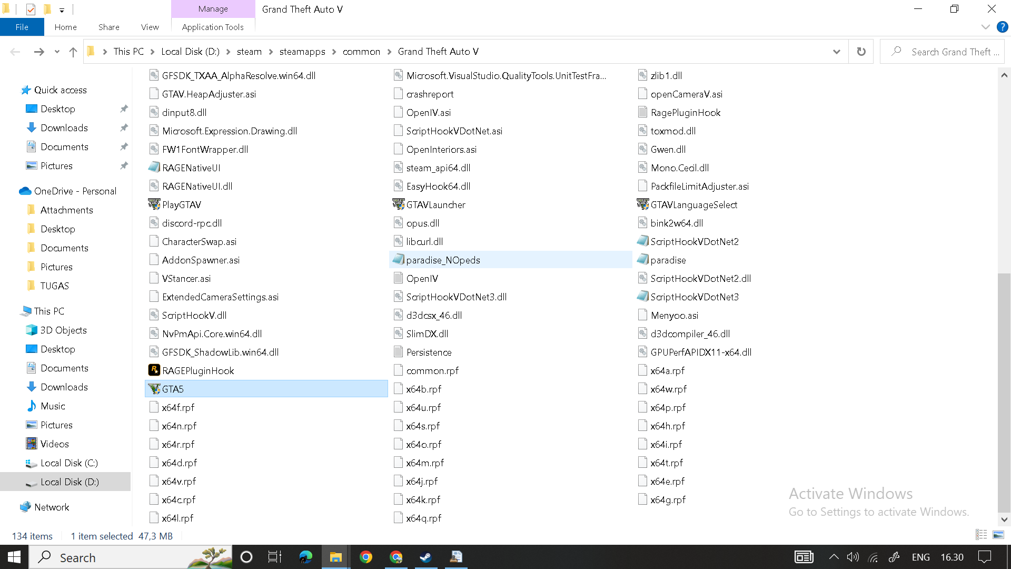Go up one folder level
The image size is (1011, 569).
73,52
